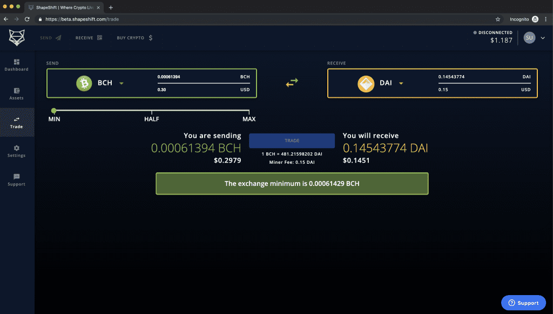Open Support chat in sidebar
553x314 pixels.
click(x=17, y=180)
